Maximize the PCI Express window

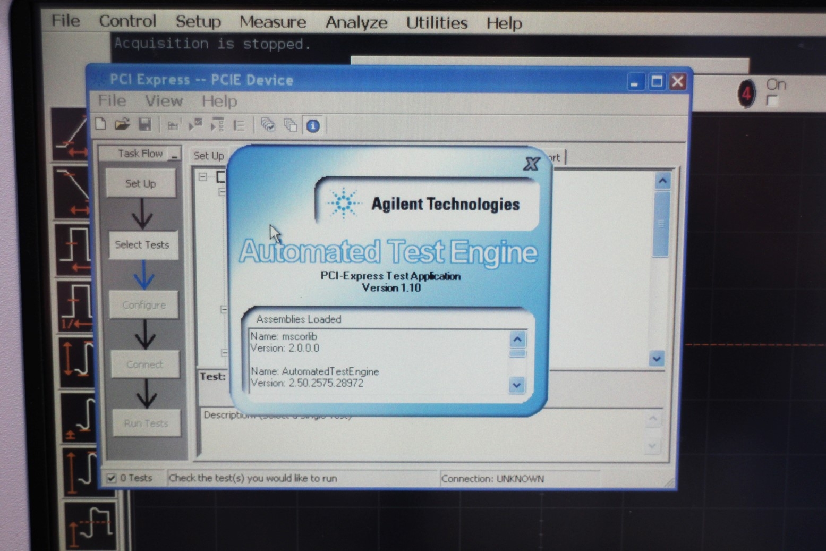(x=657, y=82)
